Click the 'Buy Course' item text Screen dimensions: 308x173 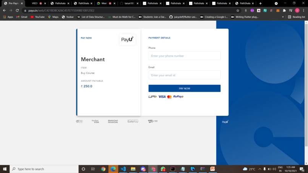(x=88, y=73)
